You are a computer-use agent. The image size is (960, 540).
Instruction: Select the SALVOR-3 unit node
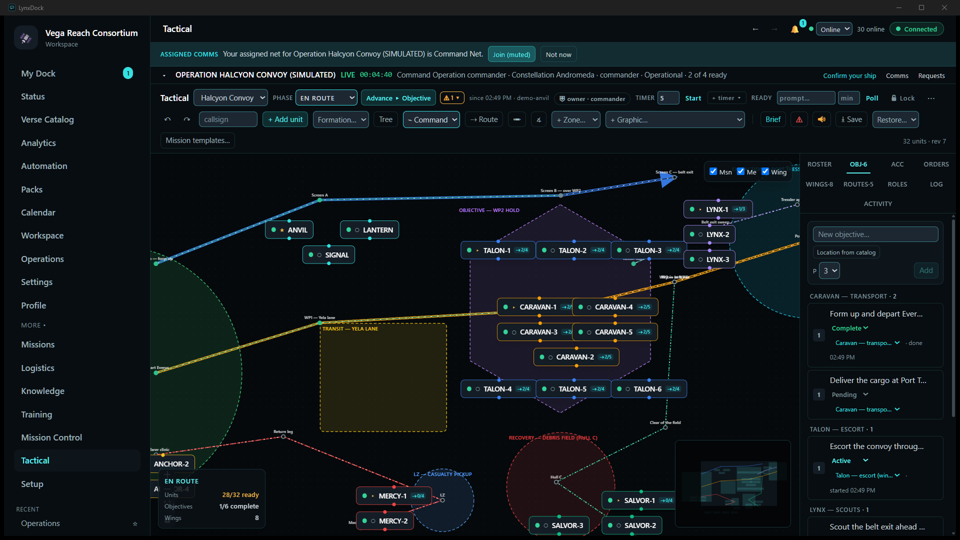559,525
